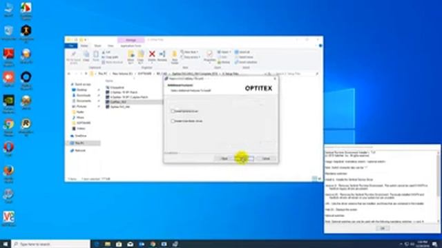Click the Explorer search field
This screenshot has height=248, width=442.
(296, 74)
